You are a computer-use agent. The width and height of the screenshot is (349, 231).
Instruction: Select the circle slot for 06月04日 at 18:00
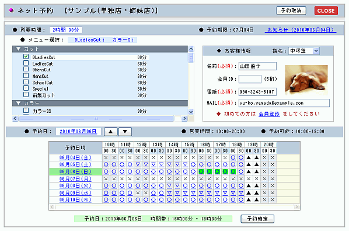233,158
